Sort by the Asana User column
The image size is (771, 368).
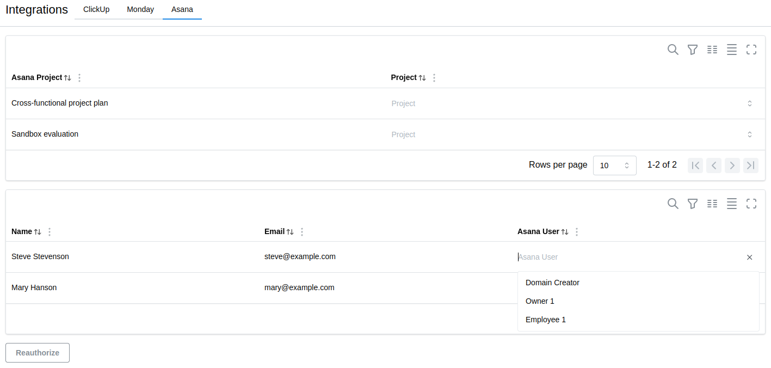tap(565, 232)
